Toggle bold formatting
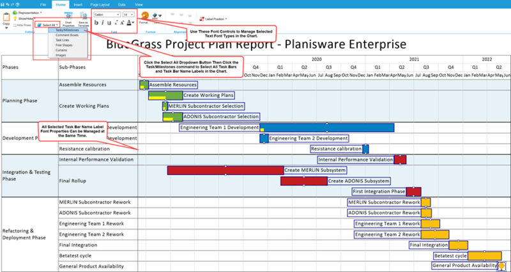The width and height of the screenshot is (511, 272). tap(96, 23)
